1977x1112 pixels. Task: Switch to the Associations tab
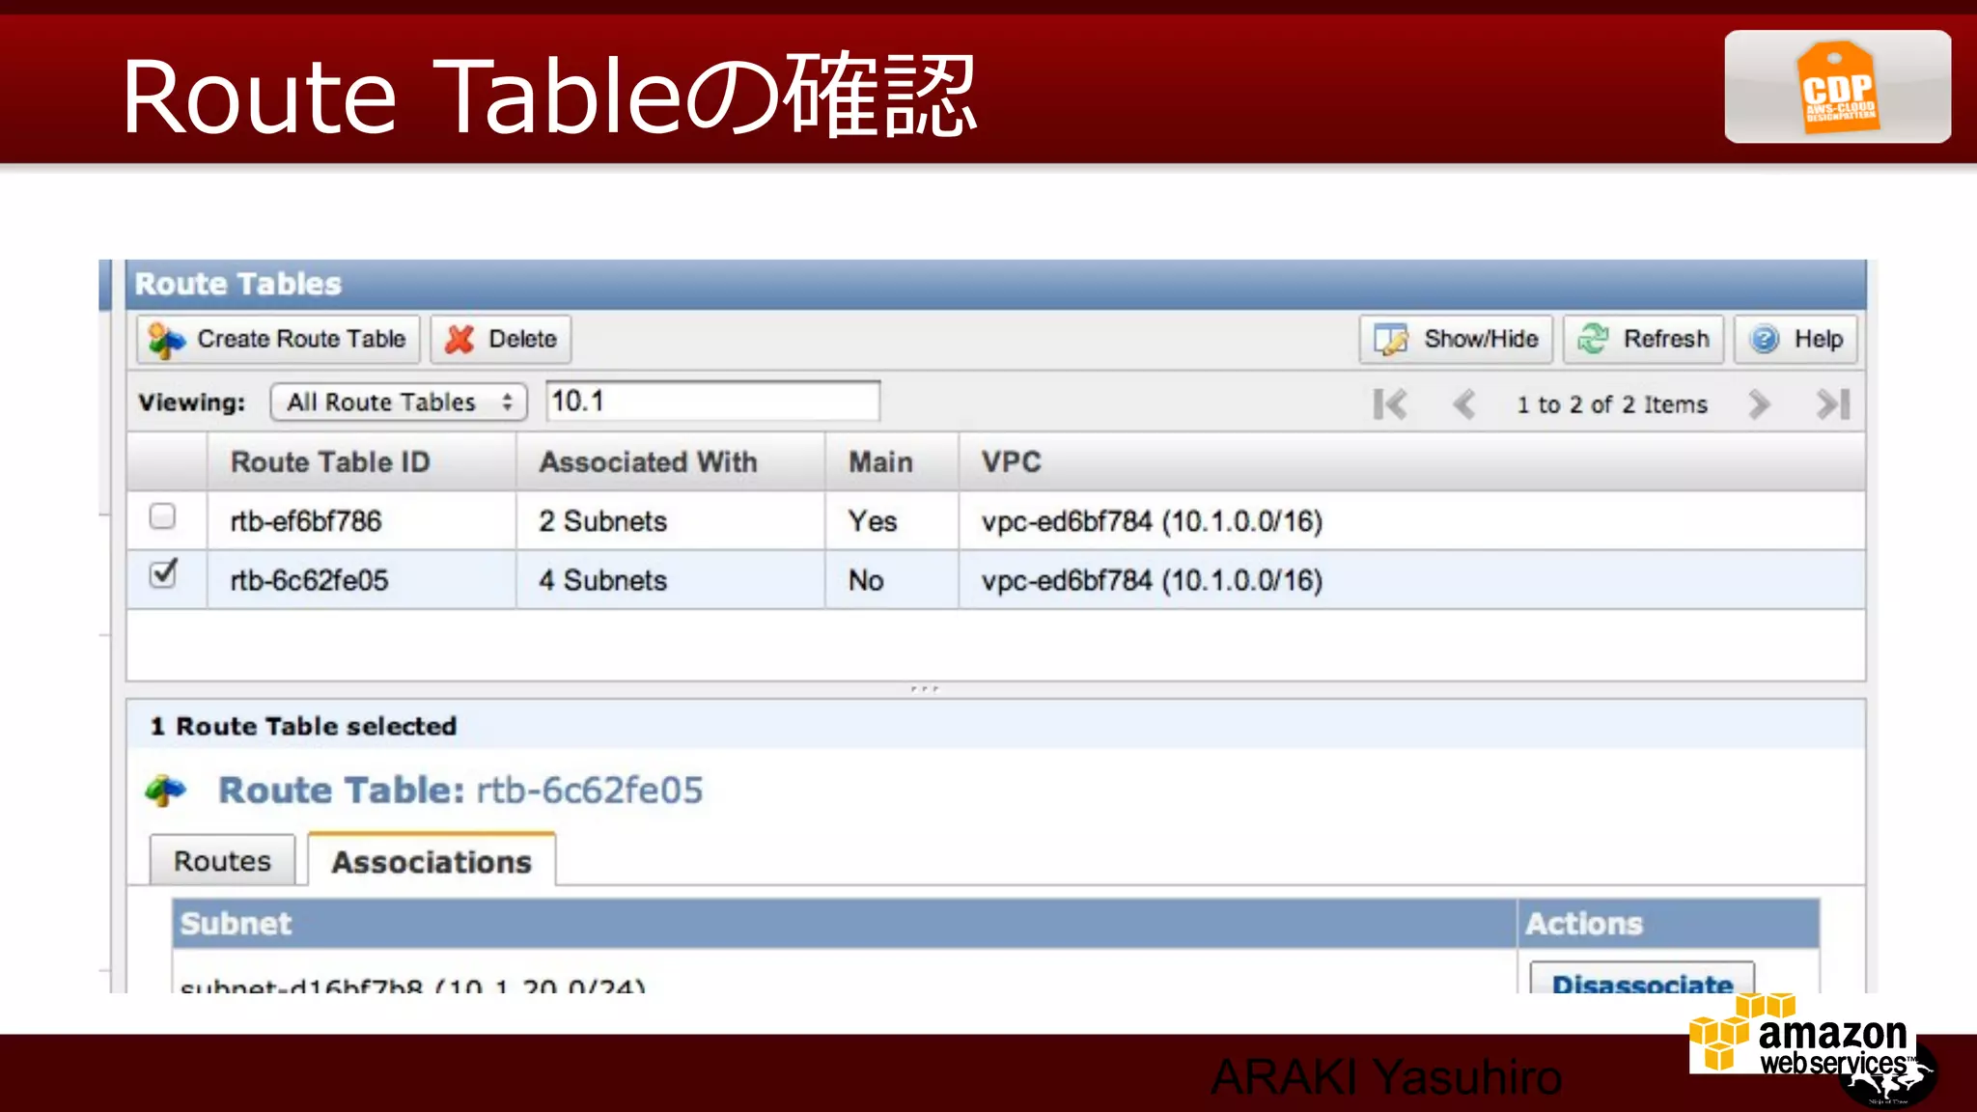(432, 860)
